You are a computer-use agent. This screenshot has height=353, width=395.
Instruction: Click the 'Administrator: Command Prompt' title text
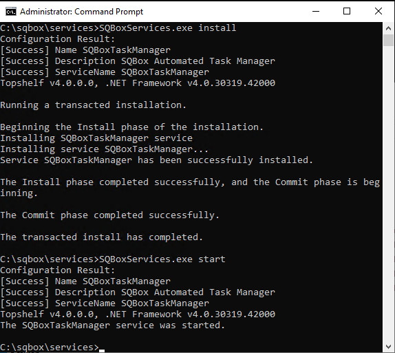(x=82, y=12)
